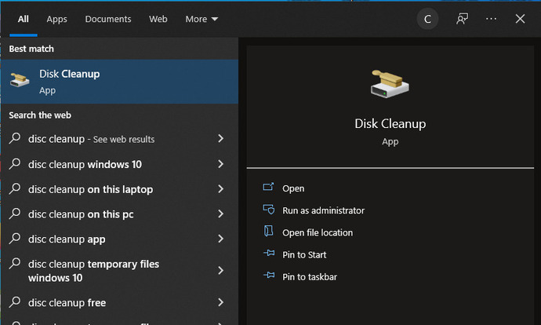Viewport: 541px width, 325px height.
Task: Expand 'disc cleanup windows 10' suggestion arrow
Action: coord(221,164)
